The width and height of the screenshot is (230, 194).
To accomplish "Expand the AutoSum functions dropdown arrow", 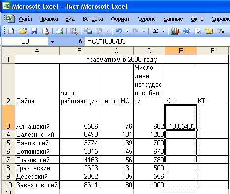I will tap(164, 31).
